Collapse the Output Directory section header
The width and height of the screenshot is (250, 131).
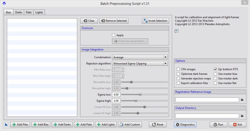(x=210, y=108)
